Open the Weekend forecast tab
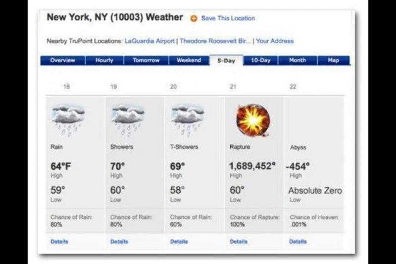The image size is (396, 264). click(189, 60)
